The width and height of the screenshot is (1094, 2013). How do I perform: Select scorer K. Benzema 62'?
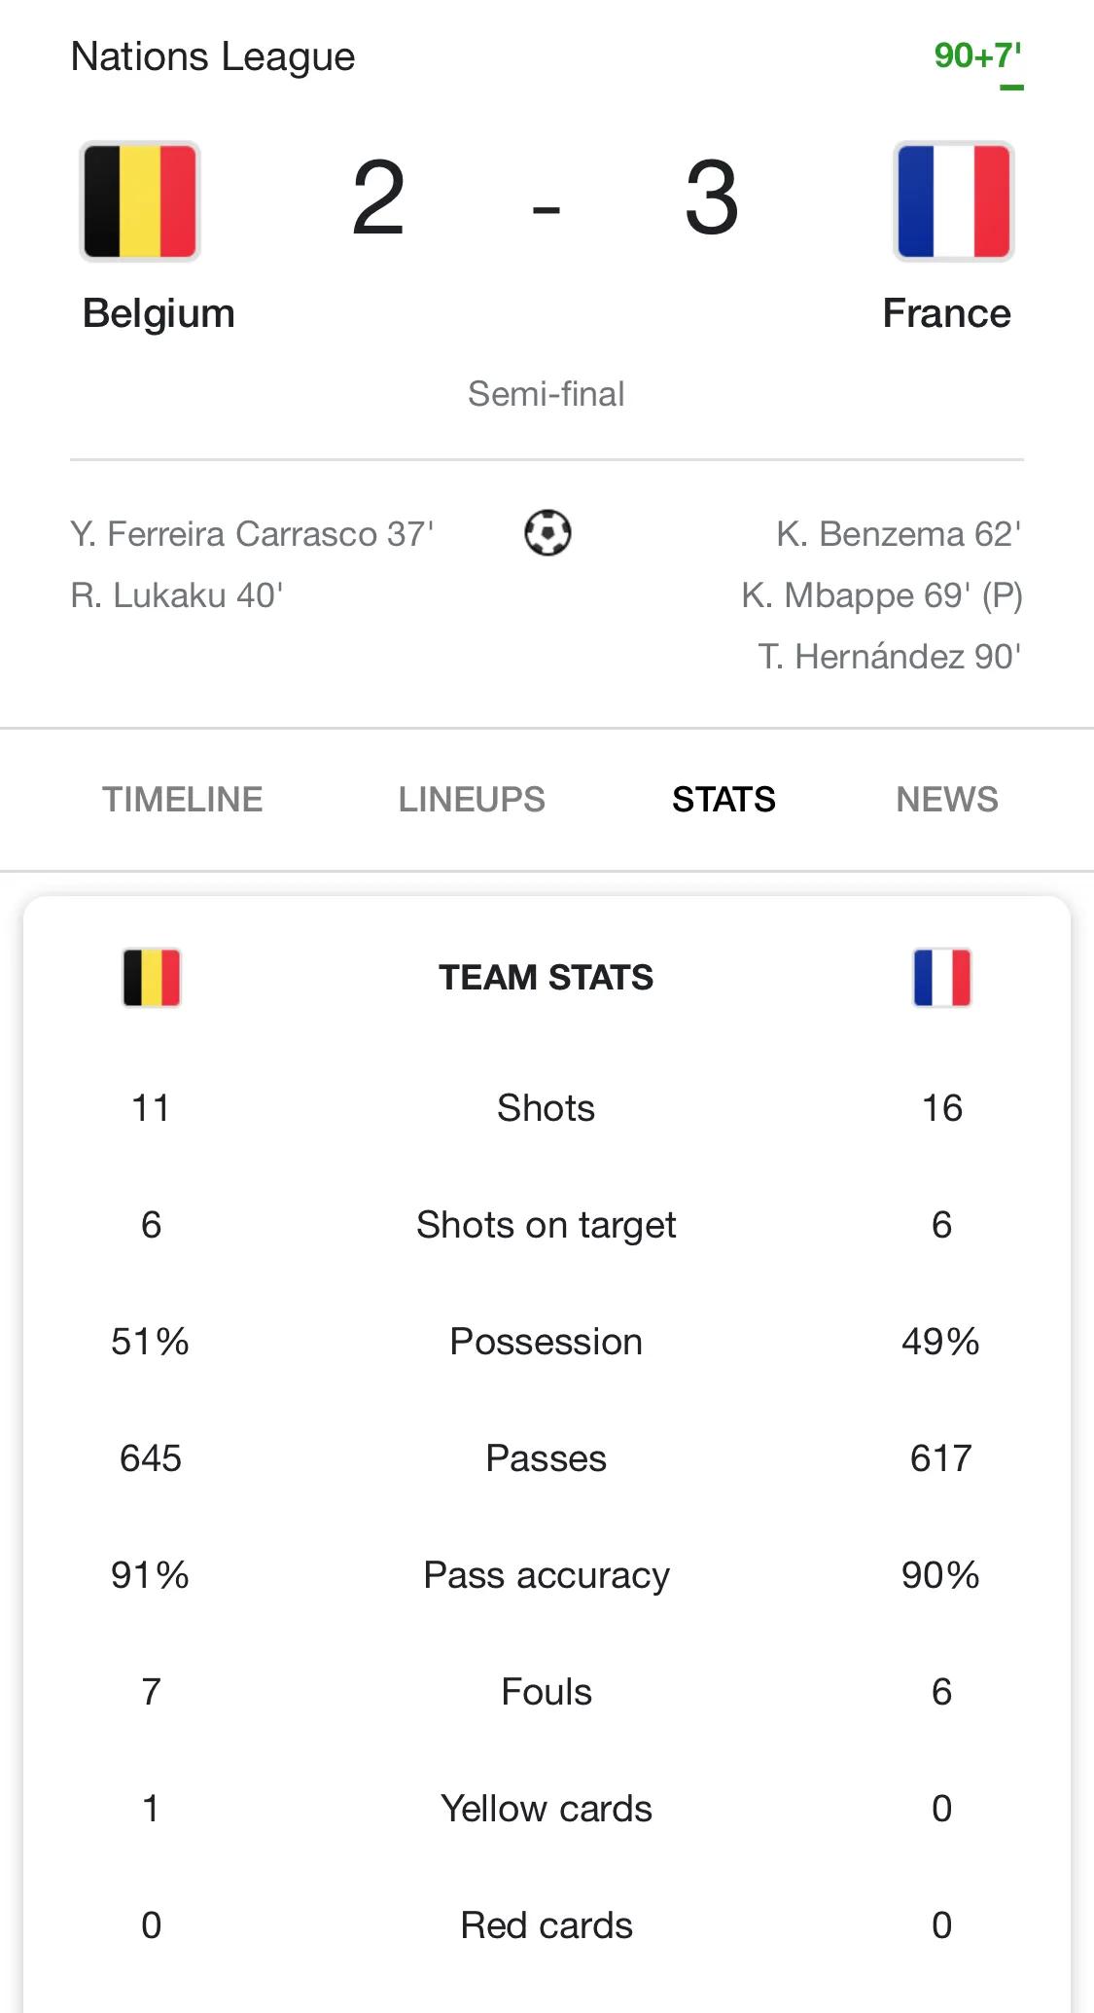[899, 534]
